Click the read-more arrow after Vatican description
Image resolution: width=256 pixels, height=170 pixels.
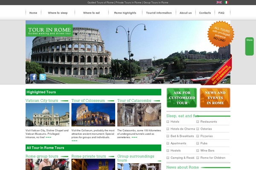click(x=48, y=137)
